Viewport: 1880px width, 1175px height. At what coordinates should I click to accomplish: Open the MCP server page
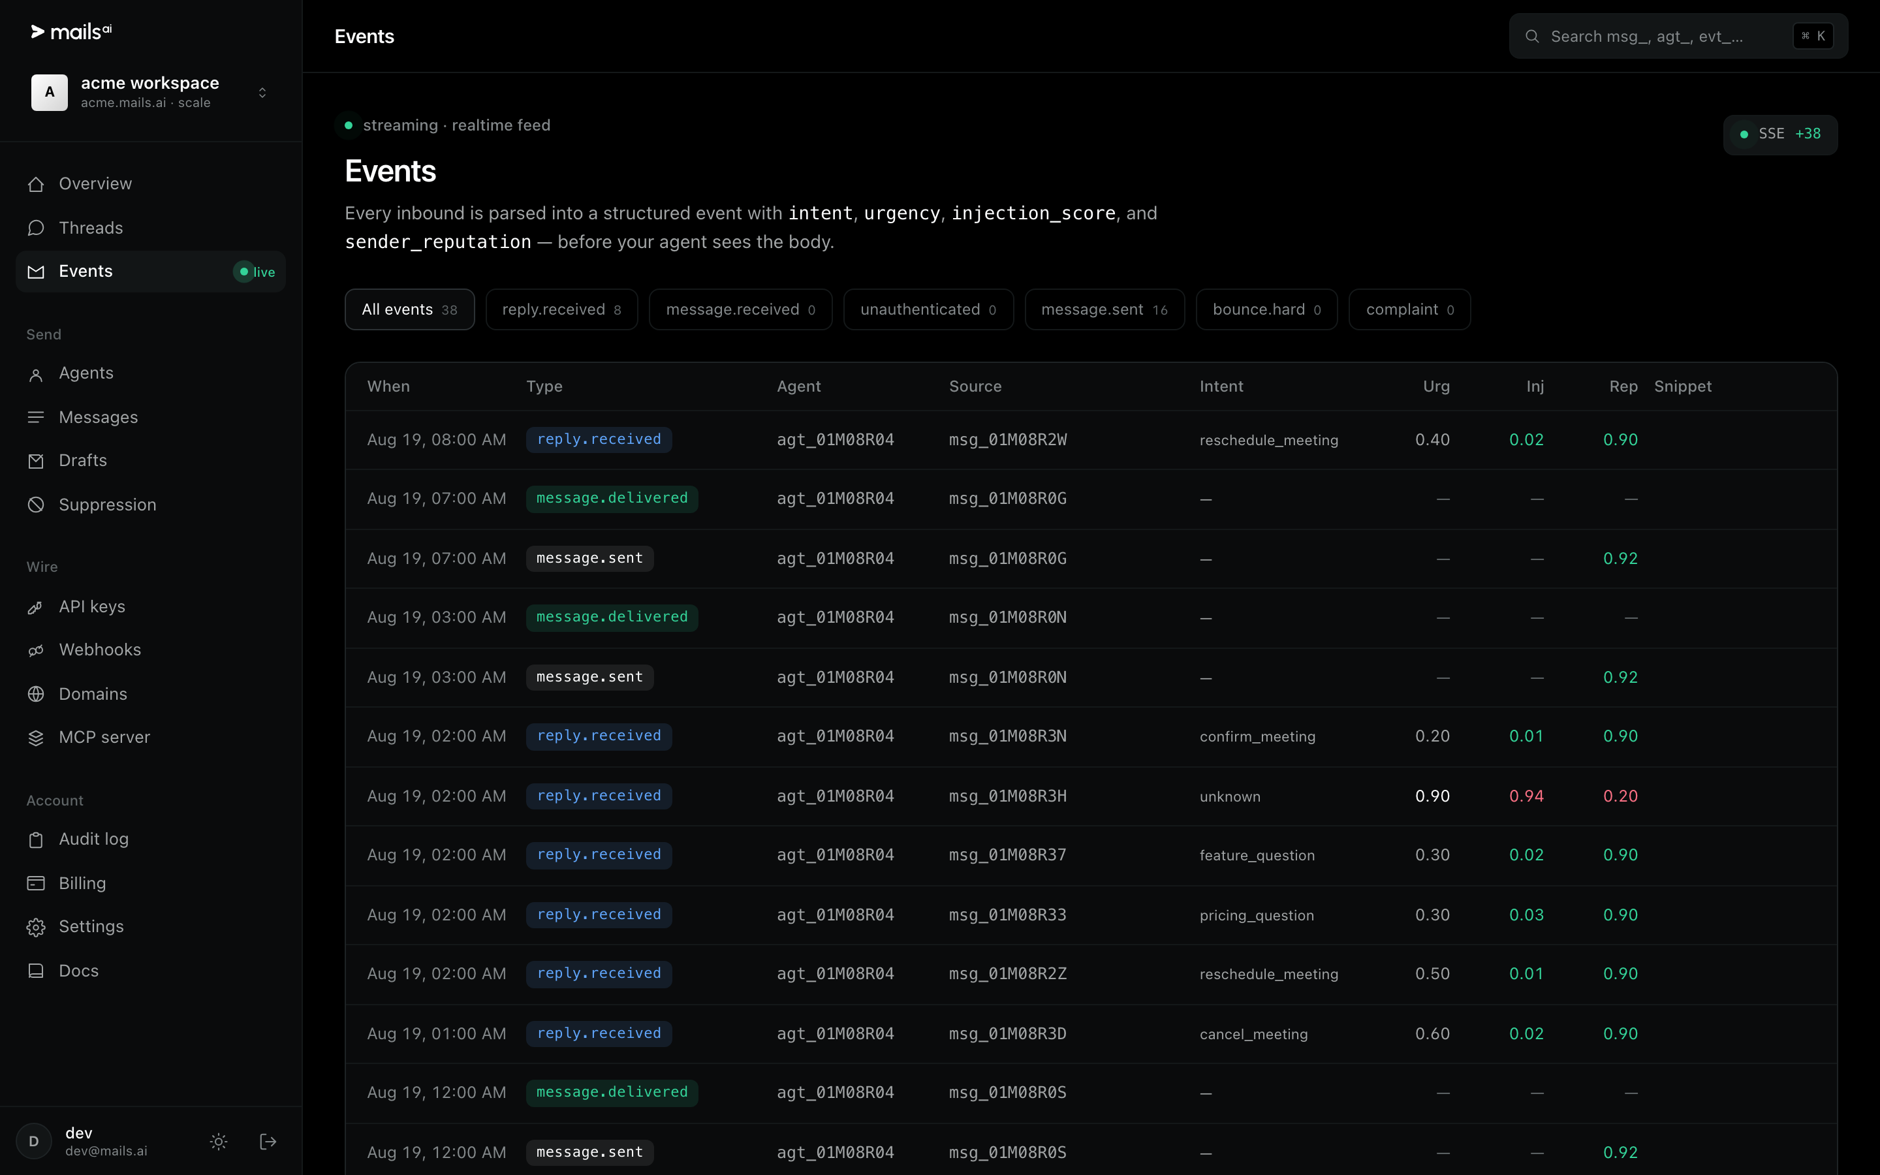pyautogui.click(x=151, y=738)
